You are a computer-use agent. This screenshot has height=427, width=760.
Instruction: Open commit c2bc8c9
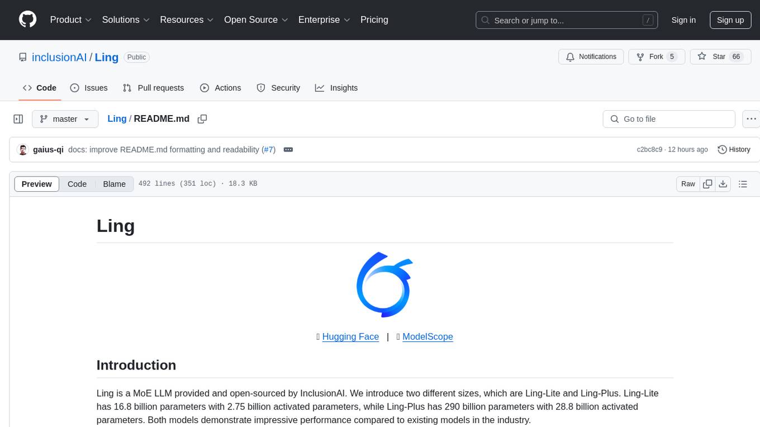coord(649,149)
